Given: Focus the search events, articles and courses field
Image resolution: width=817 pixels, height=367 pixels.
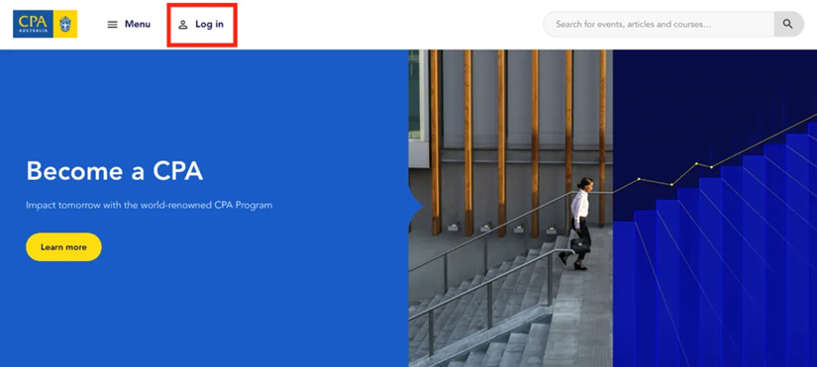Looking at the screenshot, I should (x=659, y=24).
